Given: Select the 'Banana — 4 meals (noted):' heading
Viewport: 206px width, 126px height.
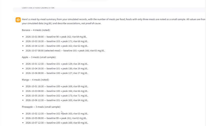Looking at the screenshot, I should click(x=36, y=30).
